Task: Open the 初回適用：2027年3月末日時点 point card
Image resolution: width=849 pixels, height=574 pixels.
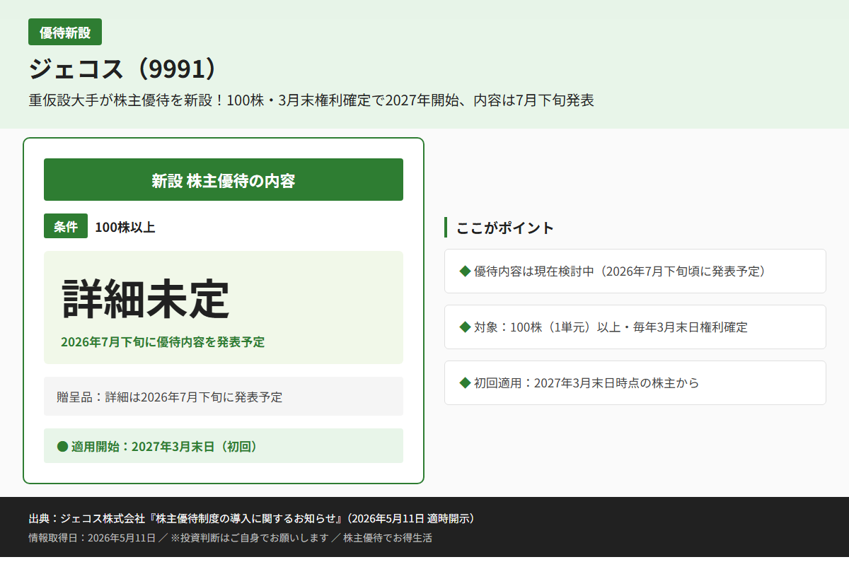Action: coord(635,382)
